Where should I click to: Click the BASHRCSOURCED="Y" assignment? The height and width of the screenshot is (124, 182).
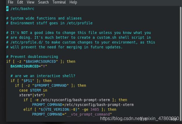click(29, 66)
